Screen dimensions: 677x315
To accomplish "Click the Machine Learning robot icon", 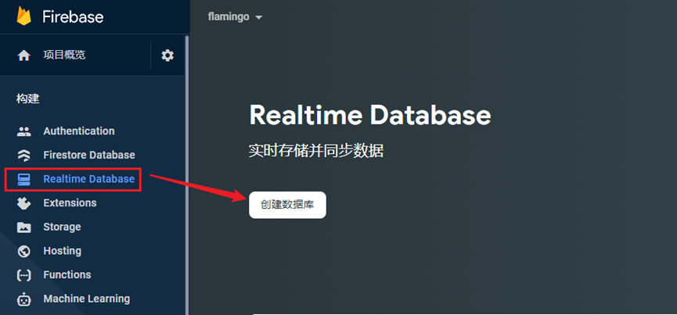I will tap(23, 299).
